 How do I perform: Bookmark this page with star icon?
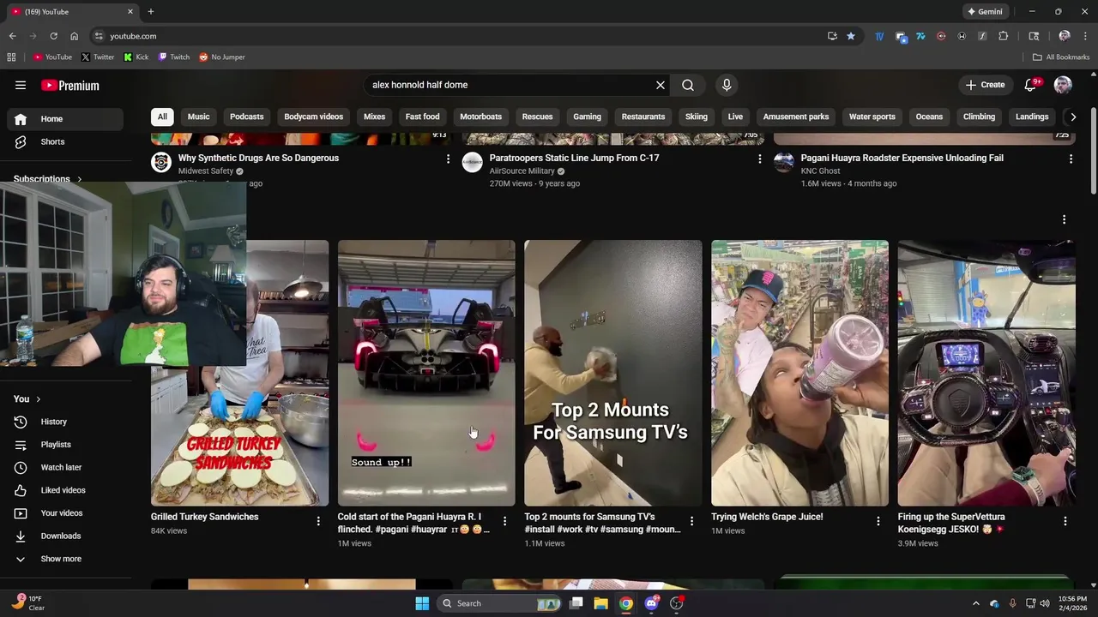point(850,36)
